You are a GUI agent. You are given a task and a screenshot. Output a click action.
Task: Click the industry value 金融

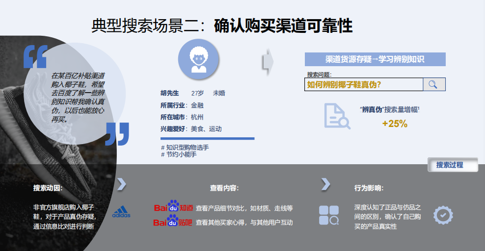coord(197,105)
